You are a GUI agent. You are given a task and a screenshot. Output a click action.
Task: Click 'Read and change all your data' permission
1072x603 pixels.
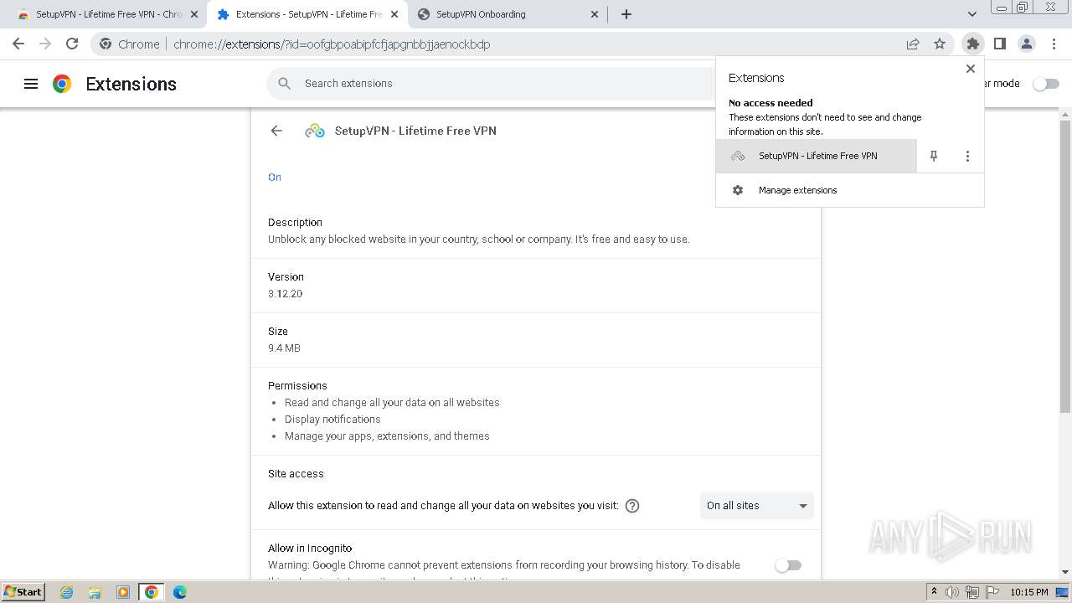click(x=392, y=403)
